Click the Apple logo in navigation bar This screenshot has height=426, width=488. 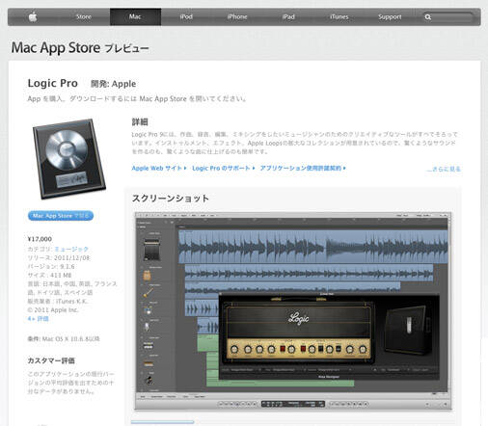pos(33,16)
